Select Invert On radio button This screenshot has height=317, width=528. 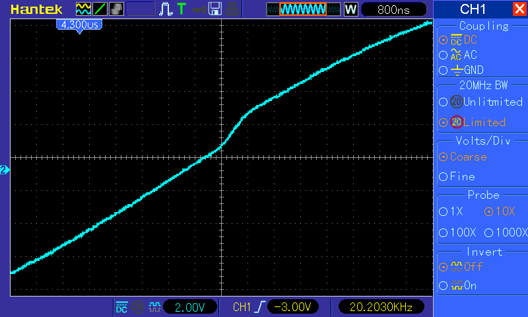click(x=443, y=286)
